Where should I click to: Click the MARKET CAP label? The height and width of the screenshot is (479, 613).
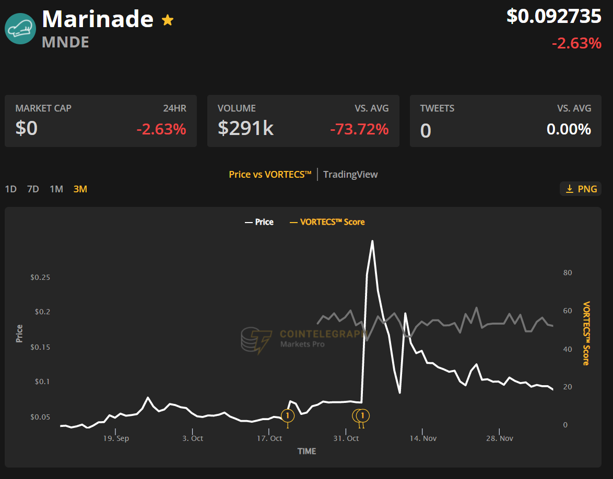point(43,108)
